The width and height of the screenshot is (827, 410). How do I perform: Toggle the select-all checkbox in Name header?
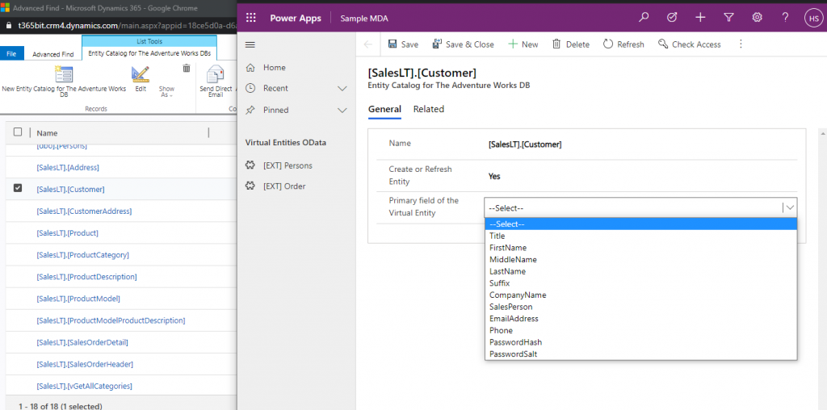coord(18,132)
